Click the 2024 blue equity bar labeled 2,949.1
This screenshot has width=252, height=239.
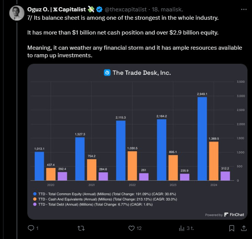(202, 138)
